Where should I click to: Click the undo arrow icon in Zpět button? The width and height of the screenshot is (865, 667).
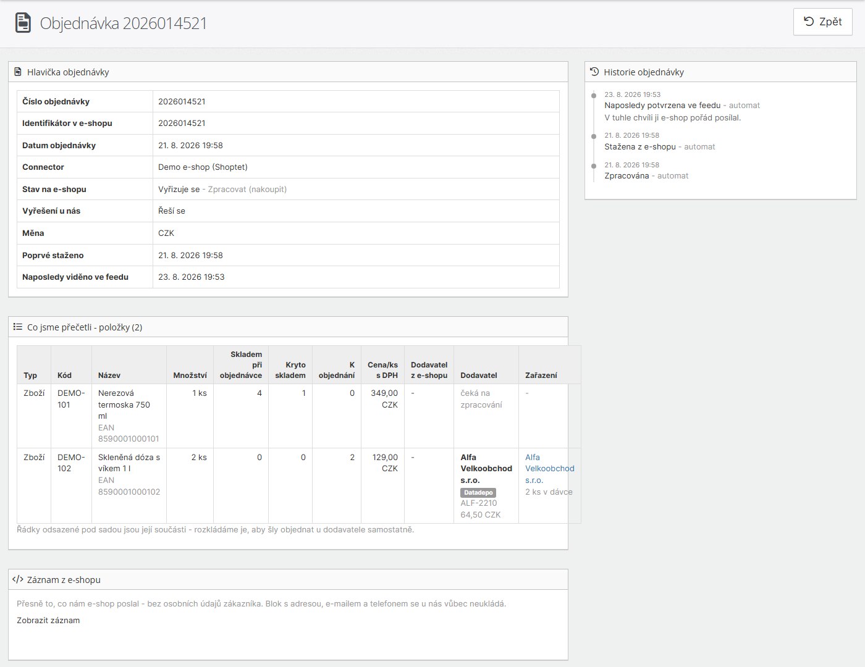pos(809,22)
